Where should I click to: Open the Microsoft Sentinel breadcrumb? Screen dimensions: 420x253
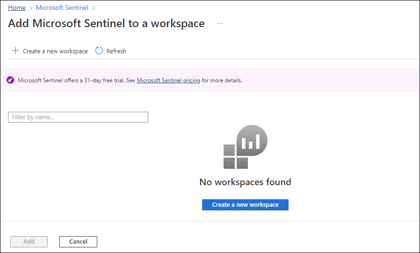(x=62, y=7)
